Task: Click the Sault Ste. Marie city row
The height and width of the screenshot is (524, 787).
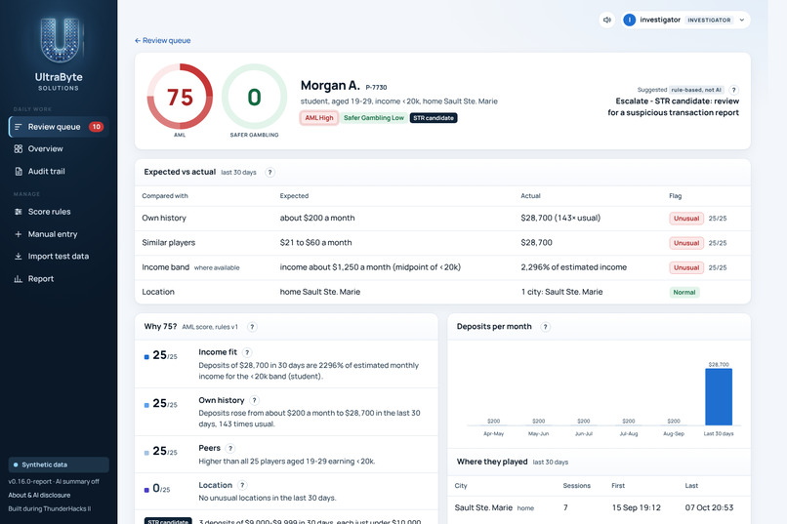Action: pyautogui.click(x=600, y=508)
